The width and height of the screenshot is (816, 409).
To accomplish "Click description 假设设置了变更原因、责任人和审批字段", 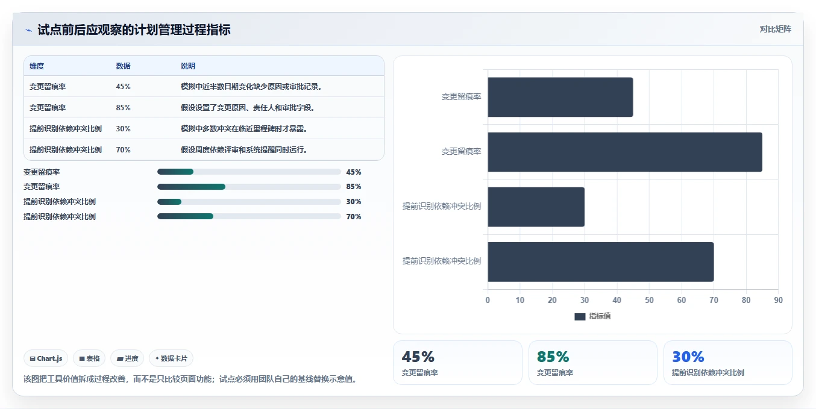I will click(x=248, y=108).
